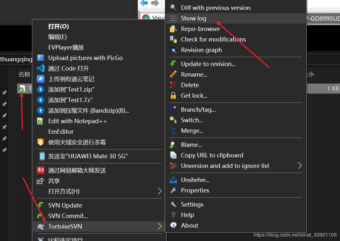This screenshot has width=340, height=241.
Task: Click the Diff with previous version magnifier icon
Action: click(173, 7)
